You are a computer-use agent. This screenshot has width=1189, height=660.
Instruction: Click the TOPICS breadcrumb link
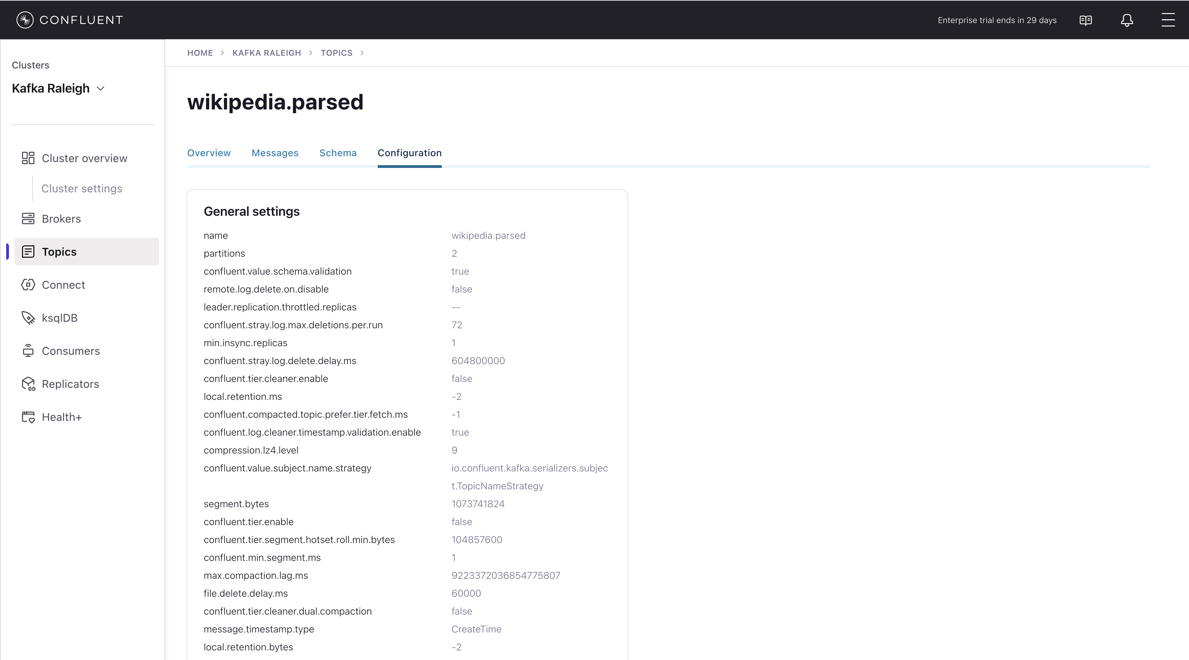pyautogui.click(x=336, y=53)
